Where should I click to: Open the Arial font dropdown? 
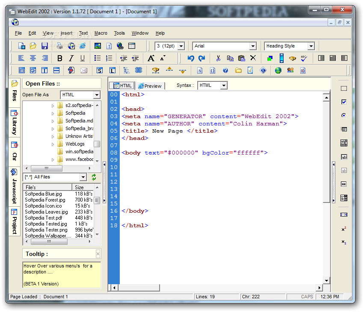click(x=253, y=46)
